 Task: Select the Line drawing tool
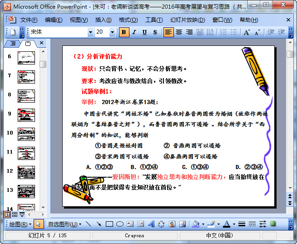point(88,224)
